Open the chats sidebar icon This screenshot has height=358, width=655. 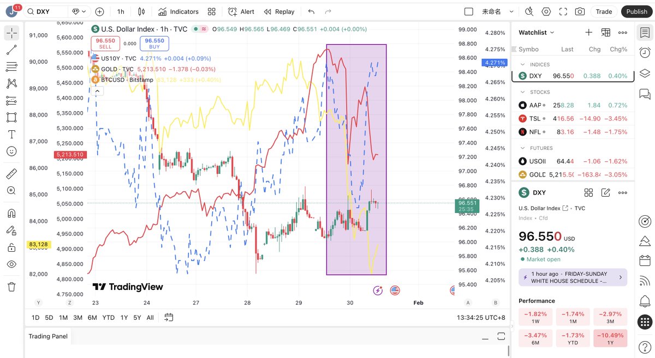(645, 94)
